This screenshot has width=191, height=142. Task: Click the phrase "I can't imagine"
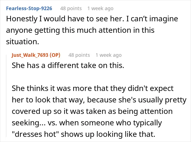click(152, 19)
